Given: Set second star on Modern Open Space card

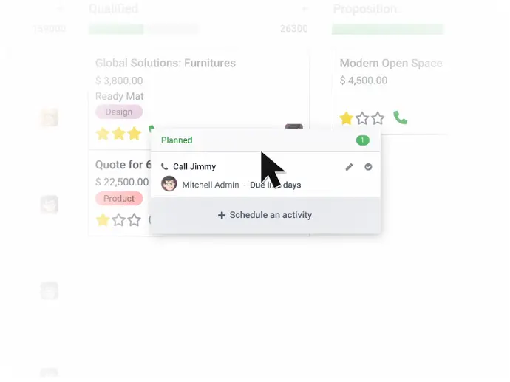Looking at the screenshot, I should 362,118.
